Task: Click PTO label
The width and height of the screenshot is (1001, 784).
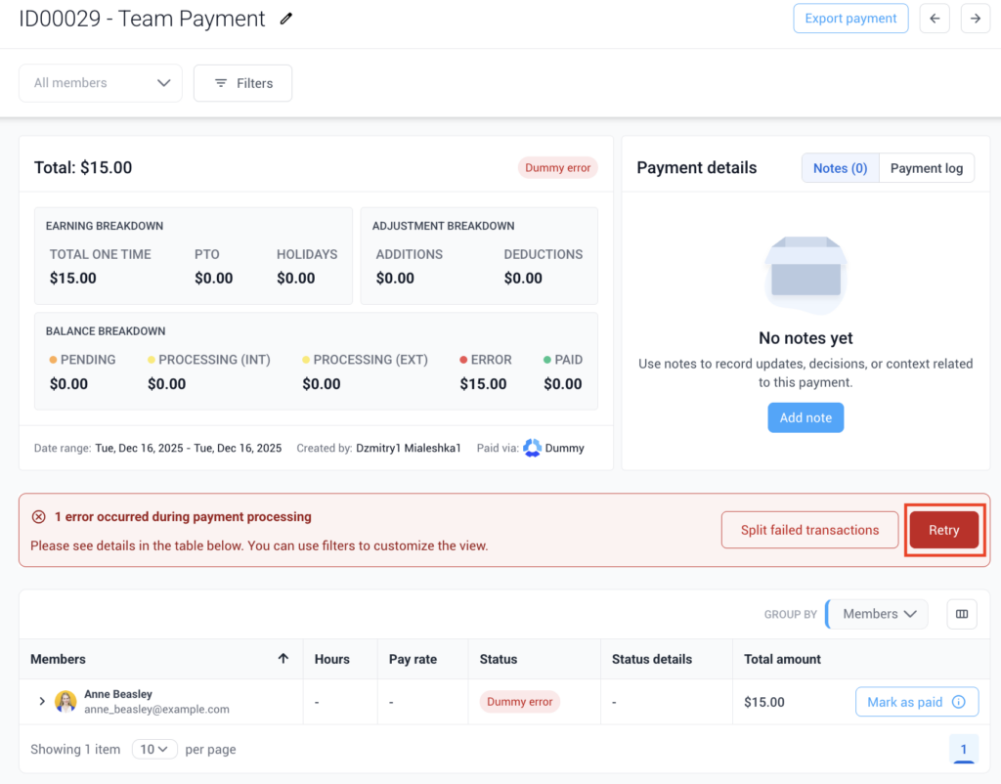Action: [x=207, y=254]
